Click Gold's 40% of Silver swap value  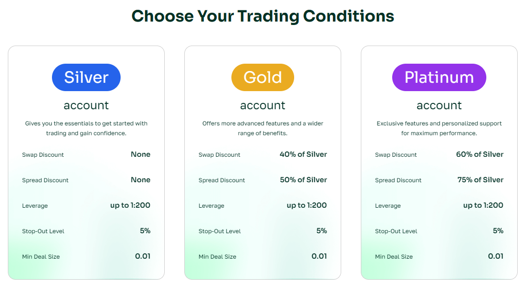pos(303,154)
